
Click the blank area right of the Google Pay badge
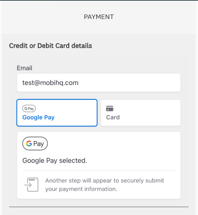pyautogui.click(x=119, y=144)
